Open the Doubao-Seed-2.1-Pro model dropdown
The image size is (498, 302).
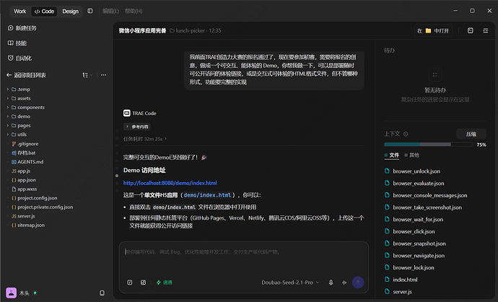coord(290,282)
